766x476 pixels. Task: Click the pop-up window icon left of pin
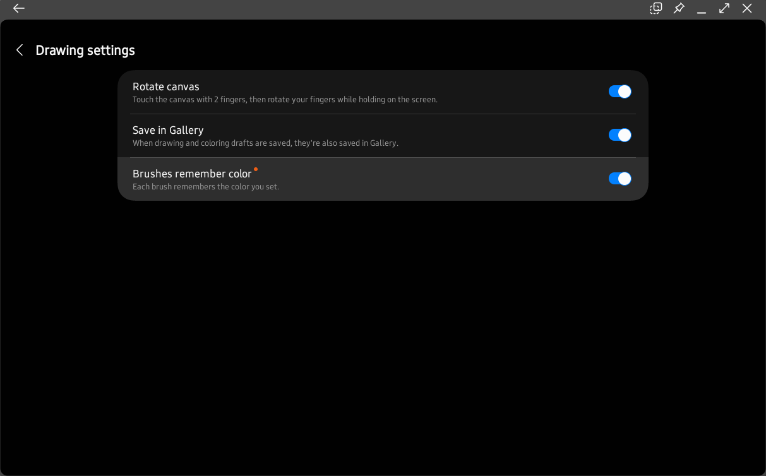coord(656,8)
